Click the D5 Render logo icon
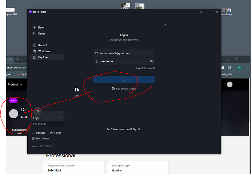This screenshot has width=251, height=174. click(x=30, y=12)
